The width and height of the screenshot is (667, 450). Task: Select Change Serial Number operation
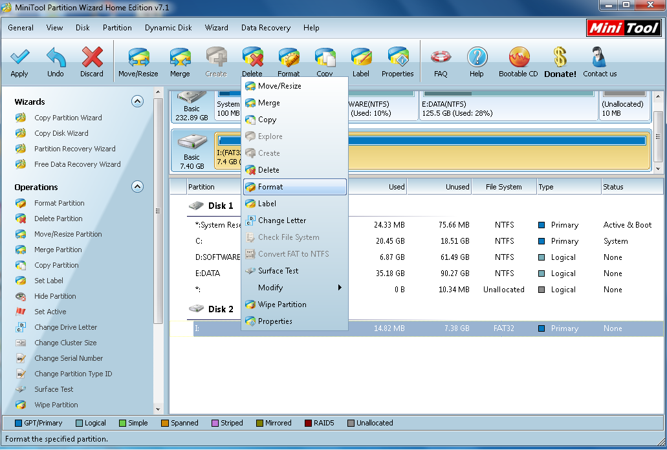pos(69,358)
